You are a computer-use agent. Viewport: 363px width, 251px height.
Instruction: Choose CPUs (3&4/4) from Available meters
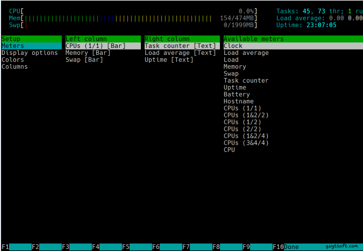[x=246, y=143]
